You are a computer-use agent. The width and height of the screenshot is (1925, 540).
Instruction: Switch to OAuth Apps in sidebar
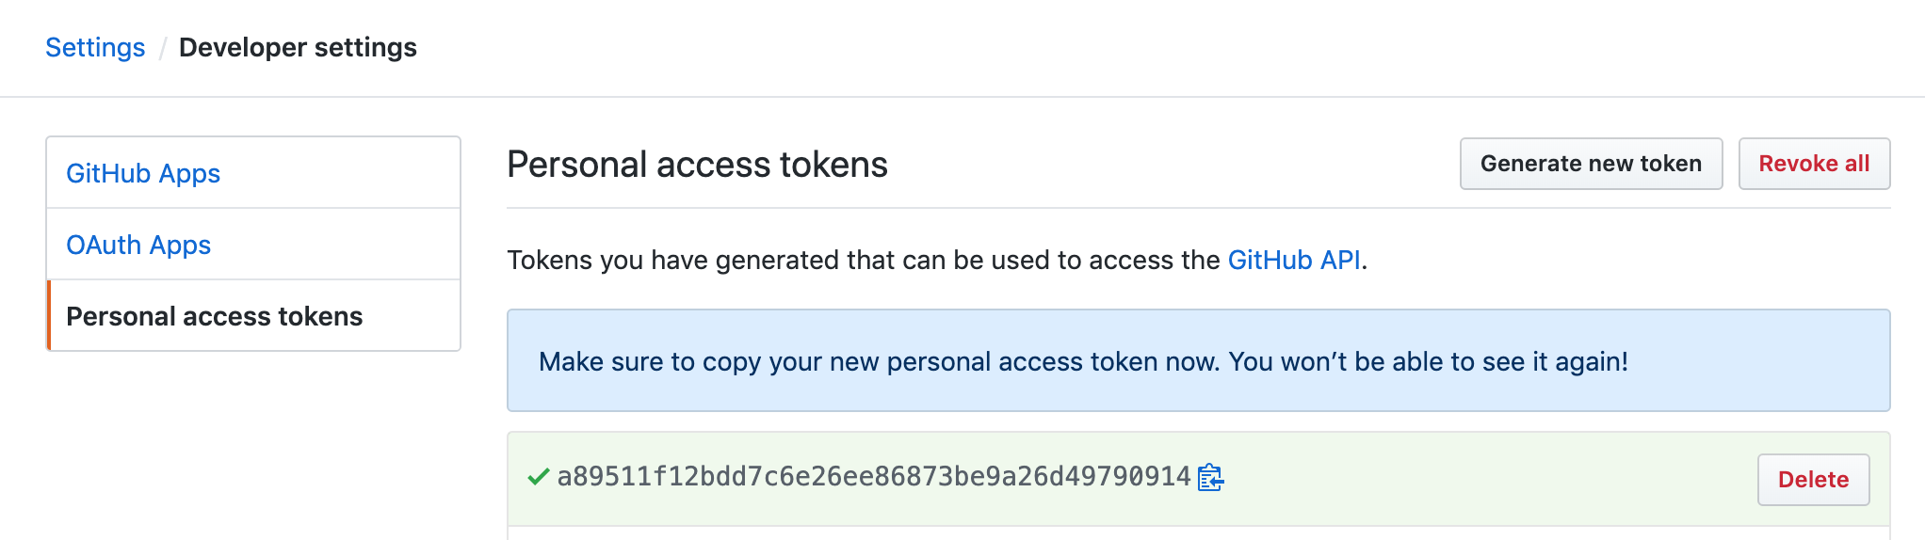[x=138, y=245]
